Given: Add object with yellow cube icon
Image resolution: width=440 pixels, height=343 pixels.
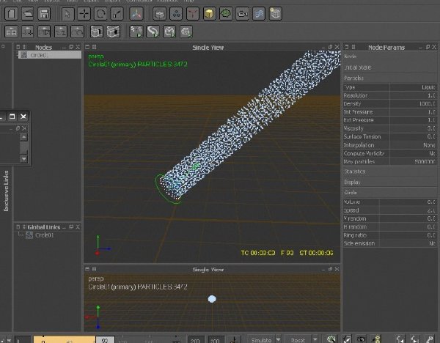Looking at the screenshot, I should (x=209, y=13).
